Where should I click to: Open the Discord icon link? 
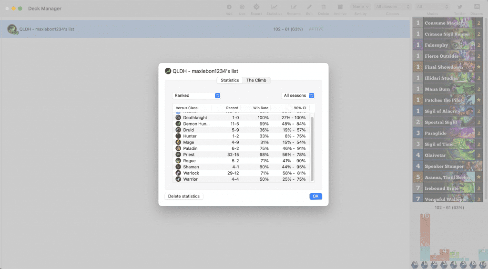tap(477, 7)
